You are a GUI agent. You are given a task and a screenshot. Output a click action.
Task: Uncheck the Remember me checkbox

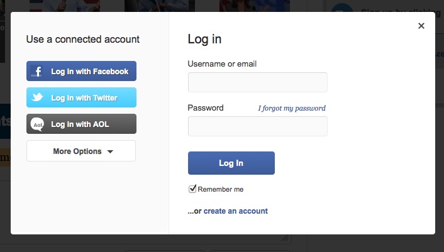pos(192,189)
